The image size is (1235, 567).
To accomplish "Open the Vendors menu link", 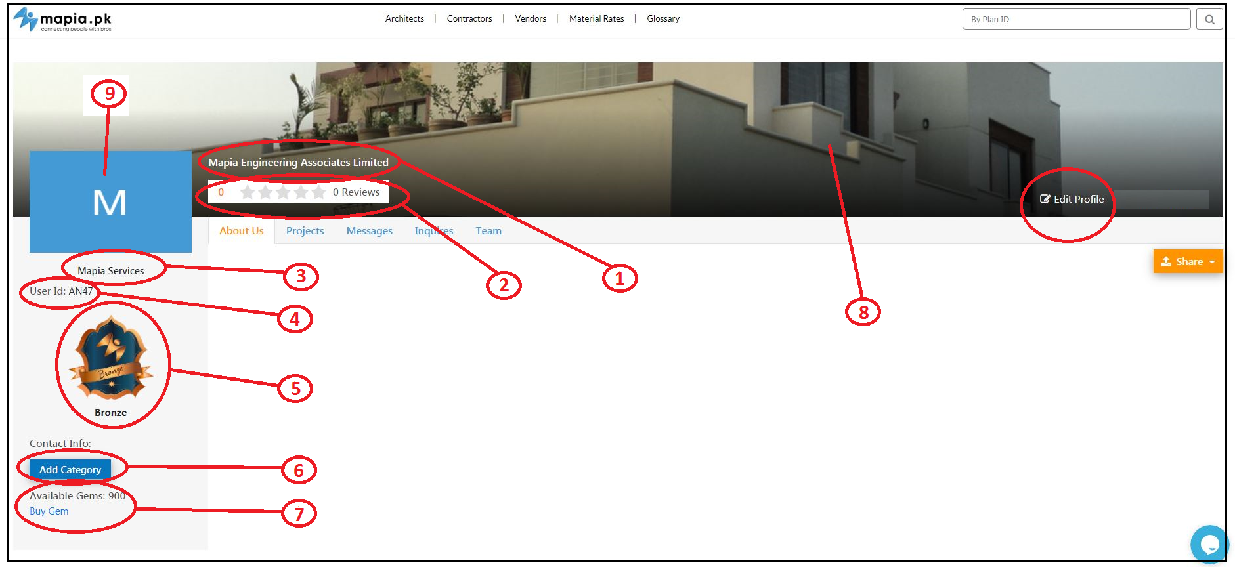I will (531, 18).
